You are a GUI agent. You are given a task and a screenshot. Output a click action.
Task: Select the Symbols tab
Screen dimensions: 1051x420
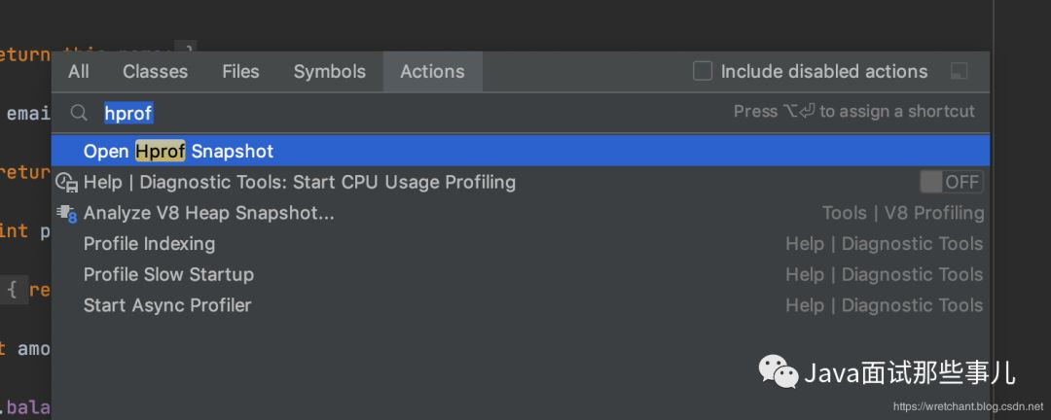330,72
